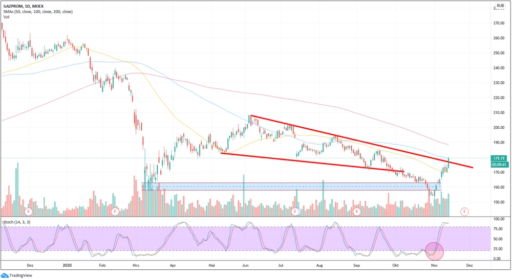Image resolution: width=512 pixels, height=280 pixels.
Task: Click the future earnings E marker near Dez
Action: click(x=464, y=211)
